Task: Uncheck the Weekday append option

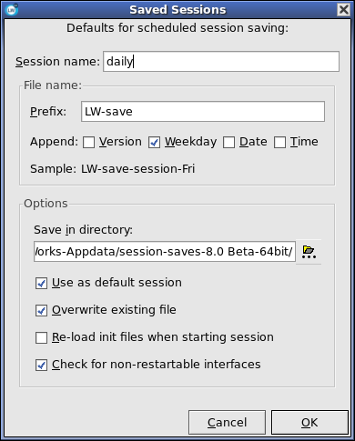Action: click(x=154, y=142)
